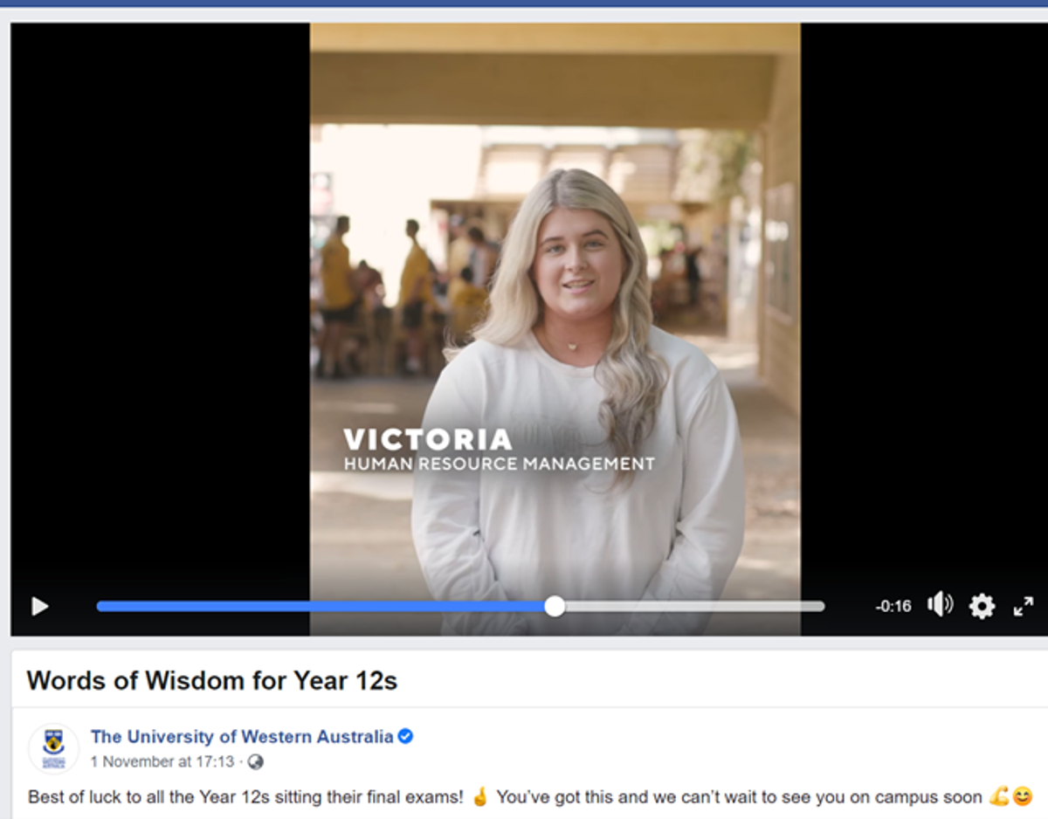Enter fullscreen with the expand arrows icon
Image resolution: width=1048 pixels, height=819 pixels.
coord(1024,606)
